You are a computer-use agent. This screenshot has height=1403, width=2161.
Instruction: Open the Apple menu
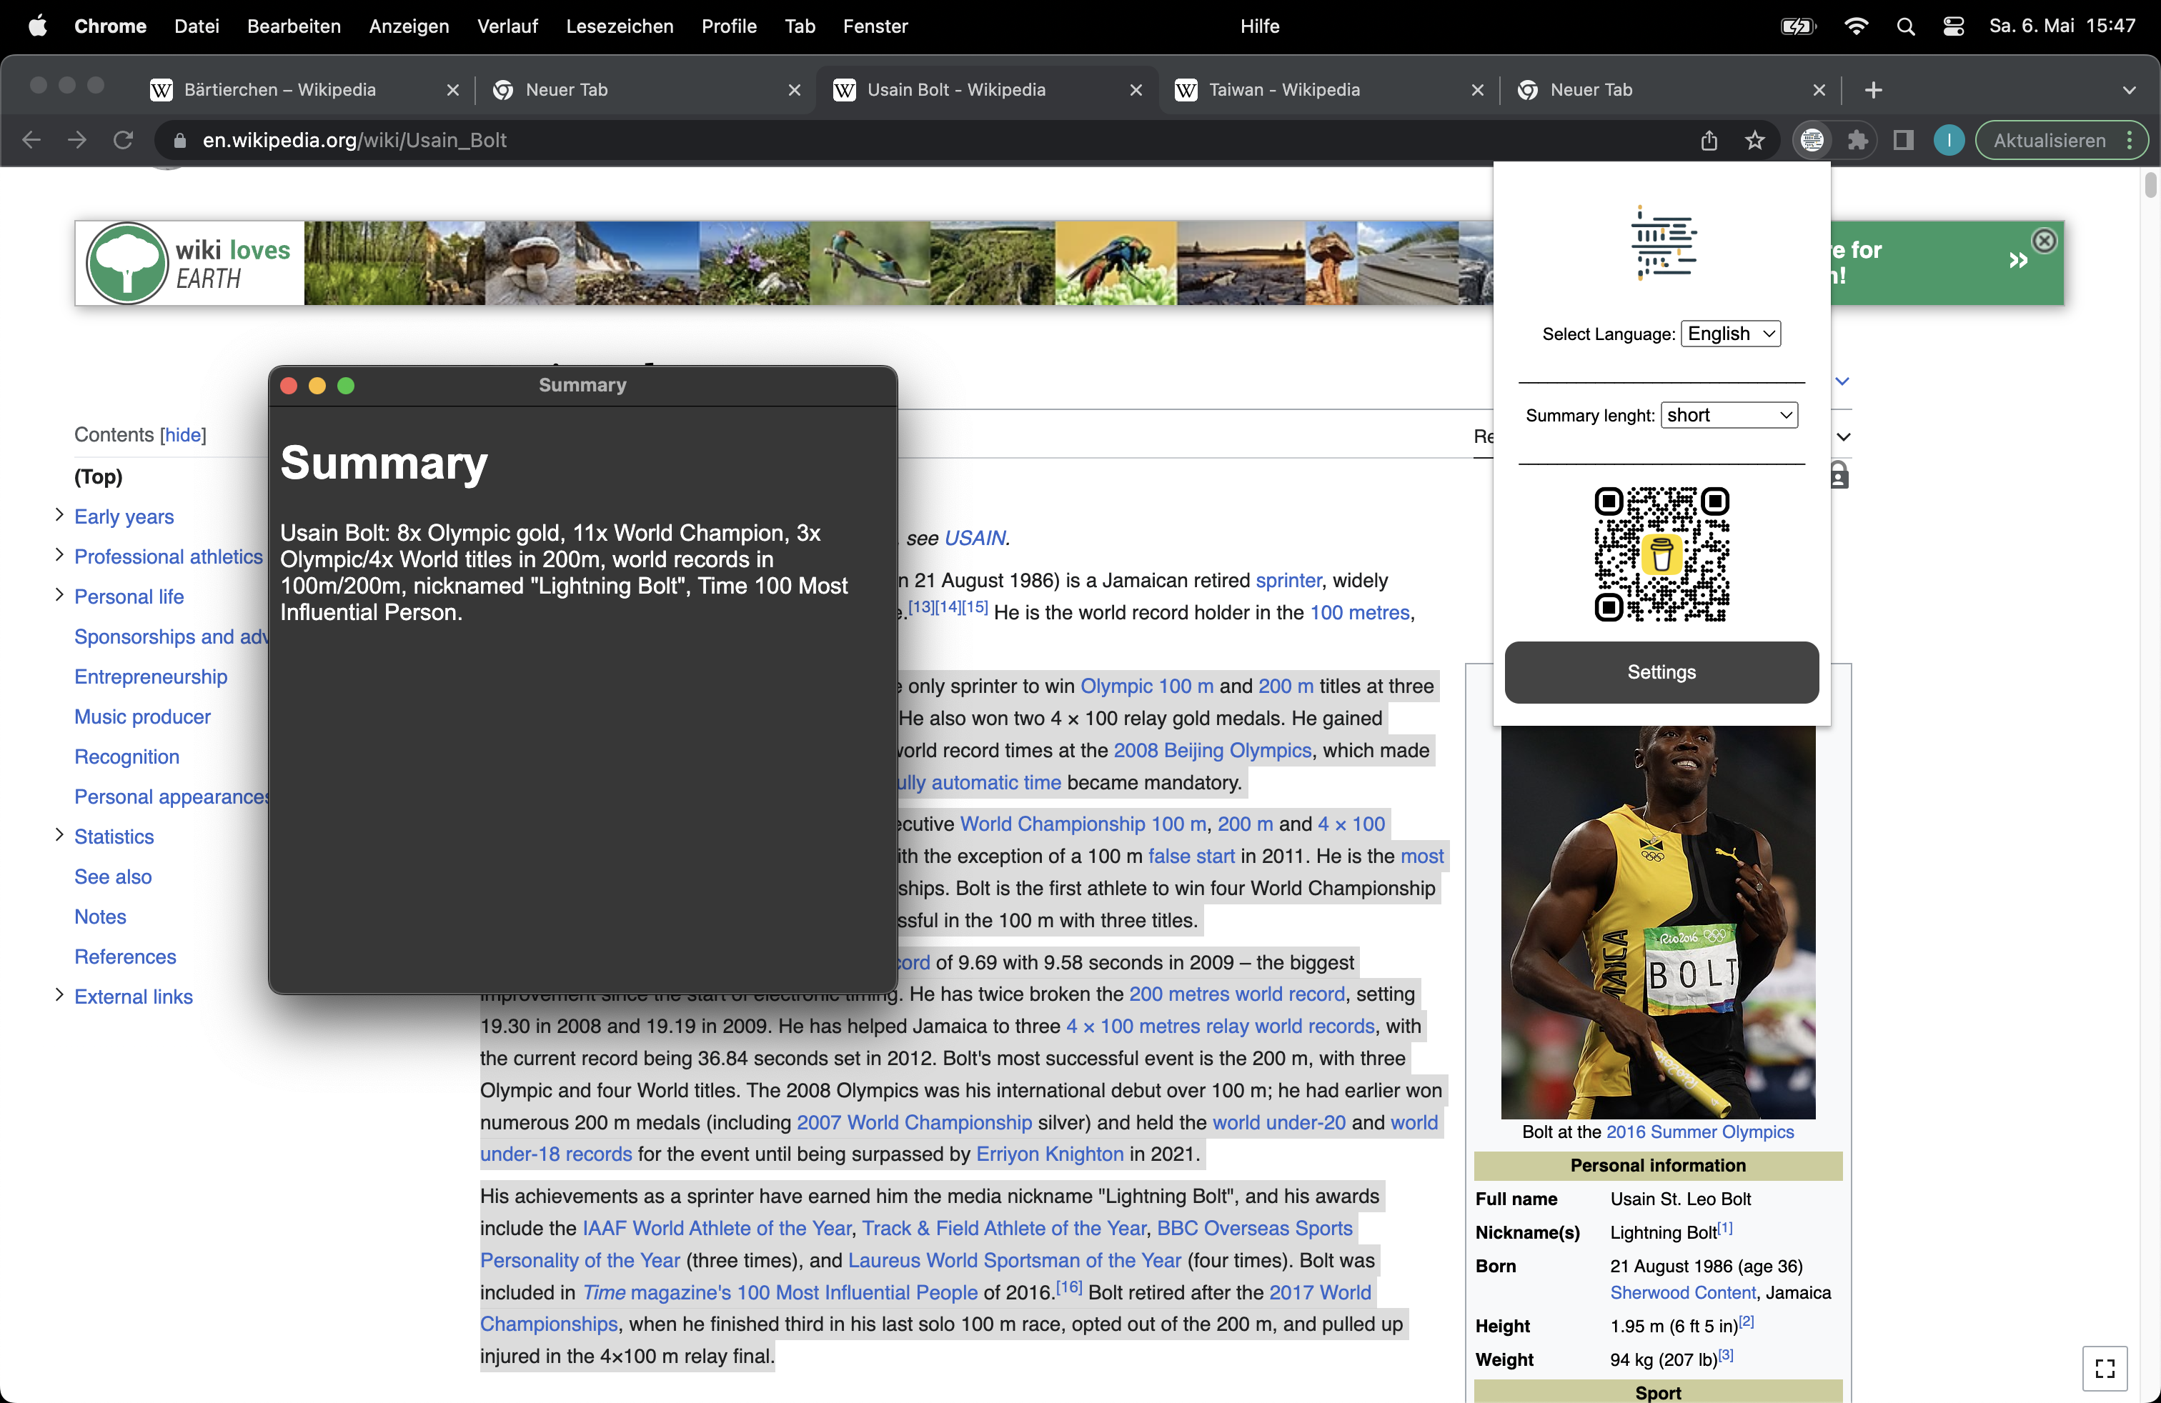37,26
